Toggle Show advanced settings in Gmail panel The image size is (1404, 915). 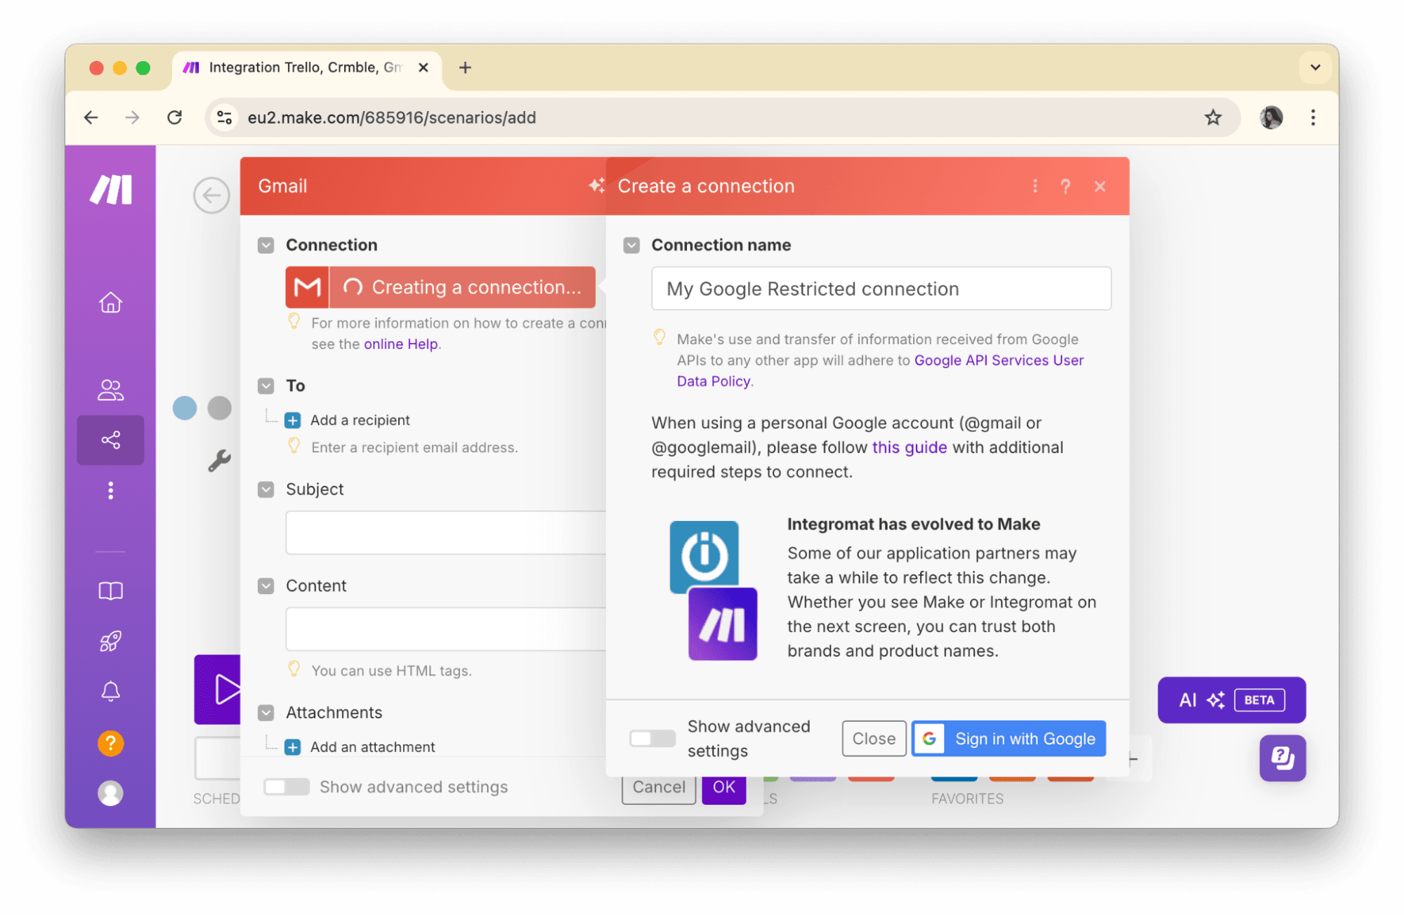pos(287,787)
